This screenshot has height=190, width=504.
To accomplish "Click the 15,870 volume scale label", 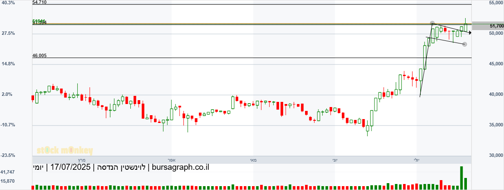I will pyautogui.click(x=8, y=181).
